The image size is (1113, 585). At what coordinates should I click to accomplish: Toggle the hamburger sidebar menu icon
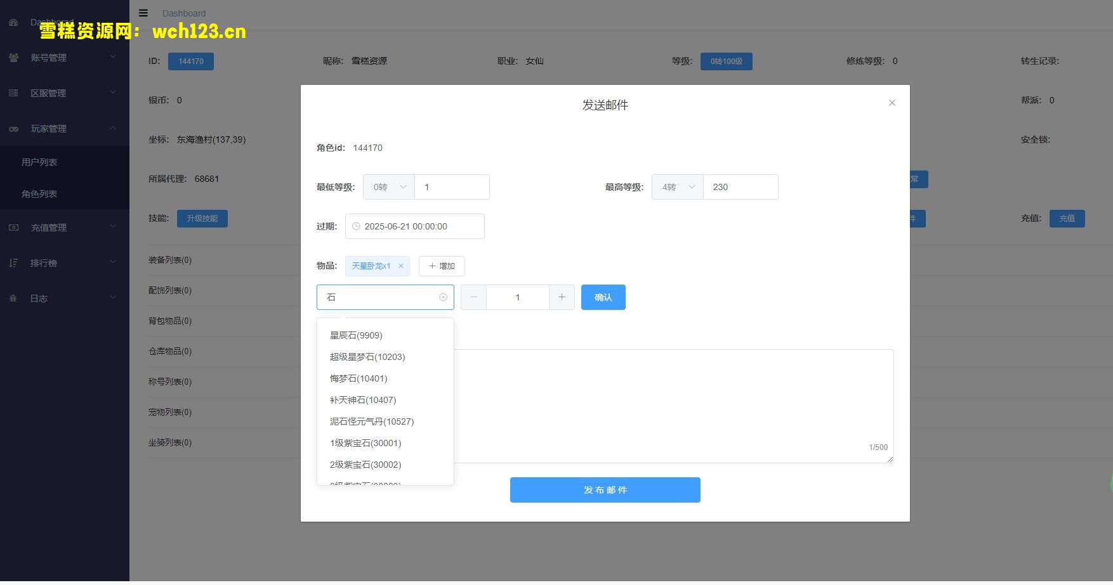[143, 13]
